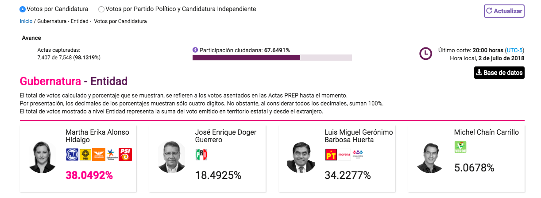Image resolution: width=541 pixels, height=198 pixels.
Task: Go to Inicio breadcrumb link
Action: (x=26, y=21)
